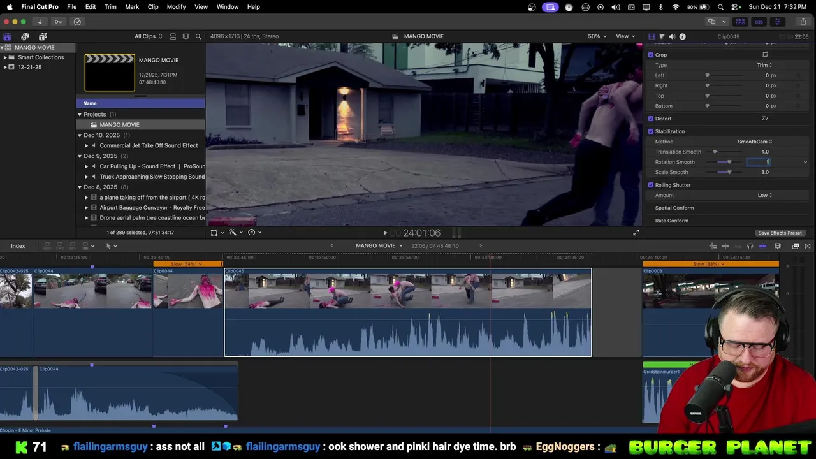The height and width of the screenshot is (459, 816).
Task: Click the Slow (88%) retime bar
Action: click(x=711, y=264)
